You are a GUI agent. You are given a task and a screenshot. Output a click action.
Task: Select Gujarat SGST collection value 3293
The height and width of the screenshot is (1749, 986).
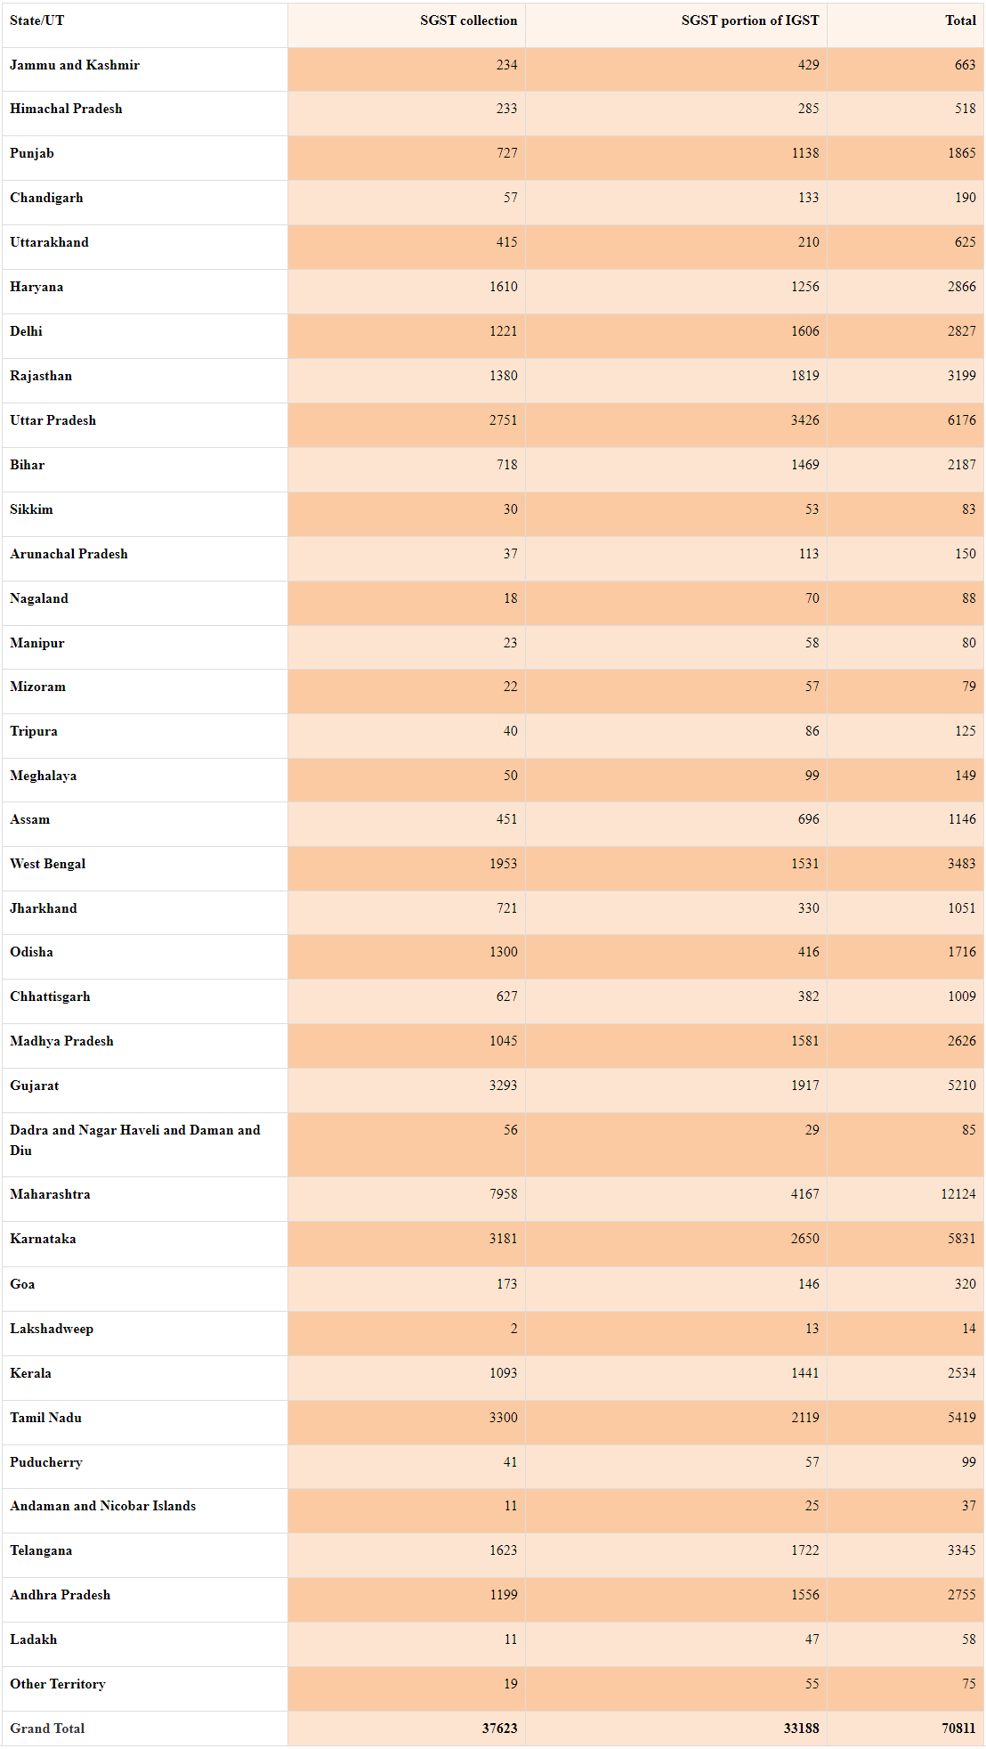coord(503,1086)
